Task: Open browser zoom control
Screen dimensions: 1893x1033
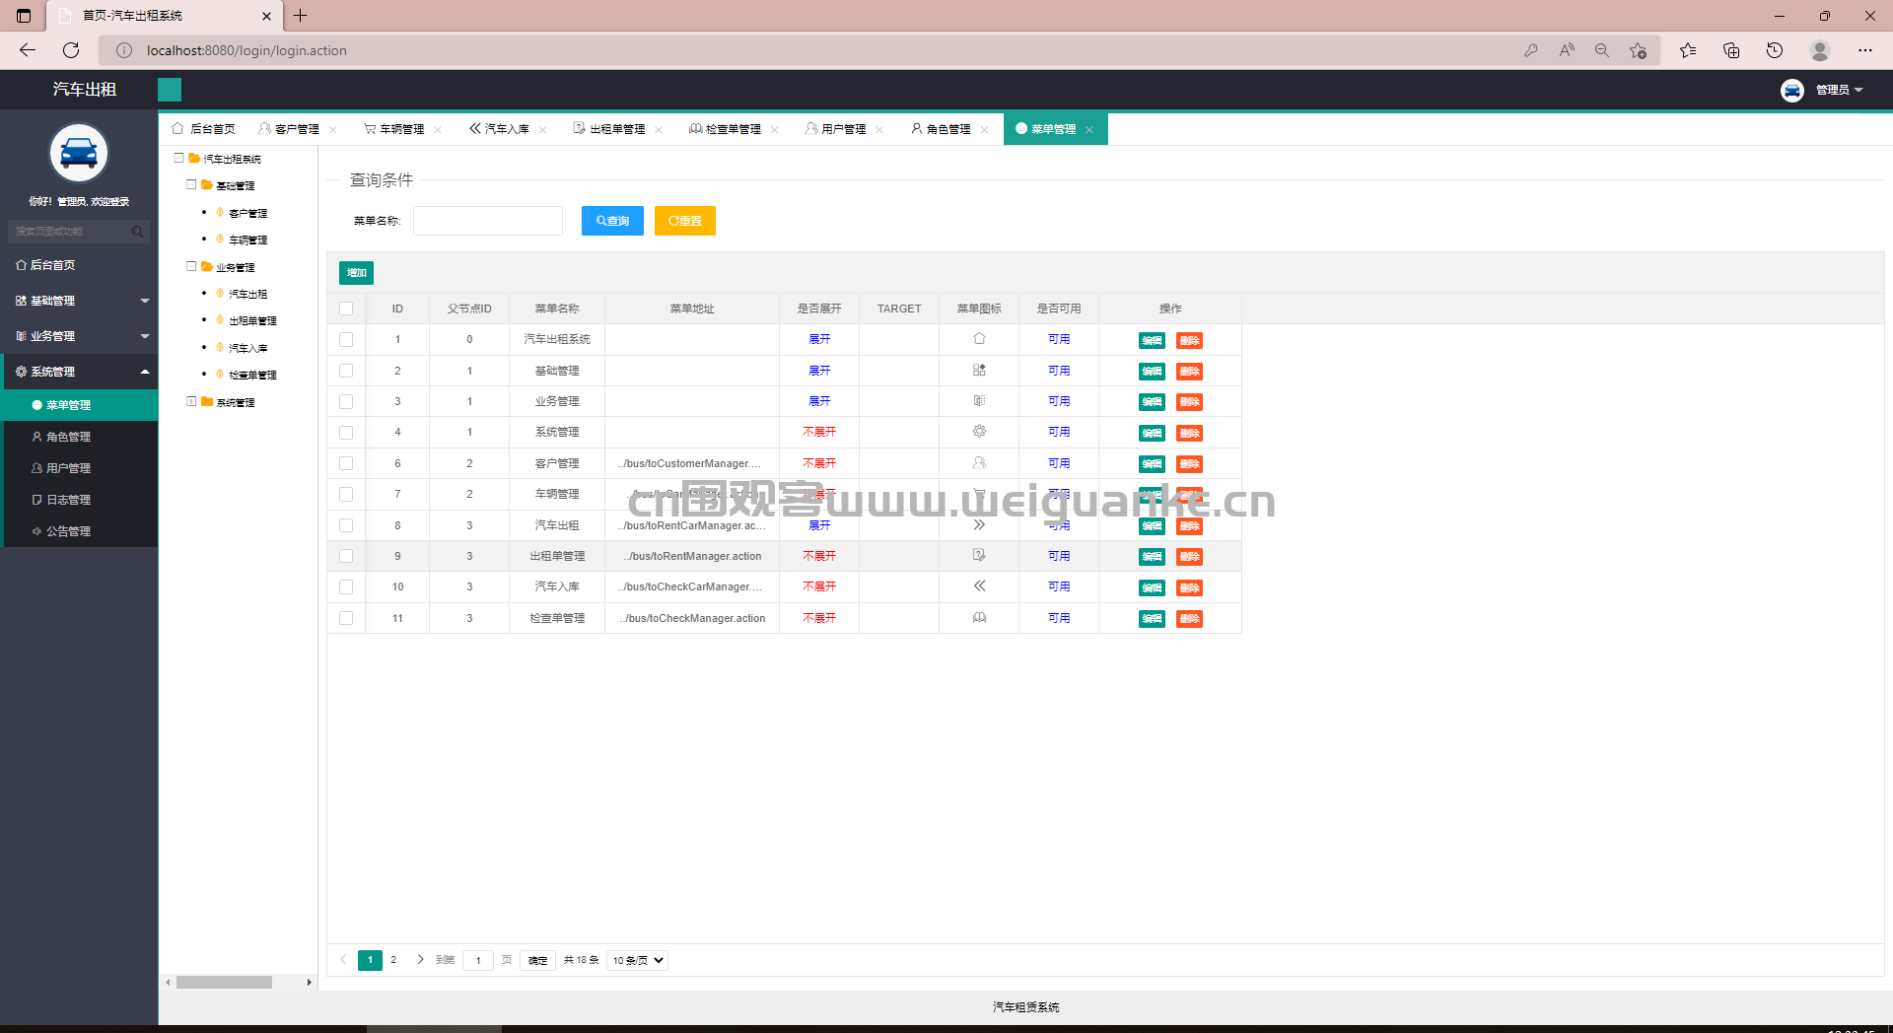Action: tap(1602, 50)
